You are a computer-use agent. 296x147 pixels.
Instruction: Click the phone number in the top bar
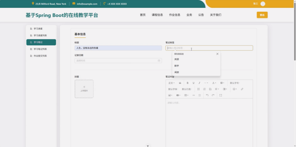coord(117,4)
